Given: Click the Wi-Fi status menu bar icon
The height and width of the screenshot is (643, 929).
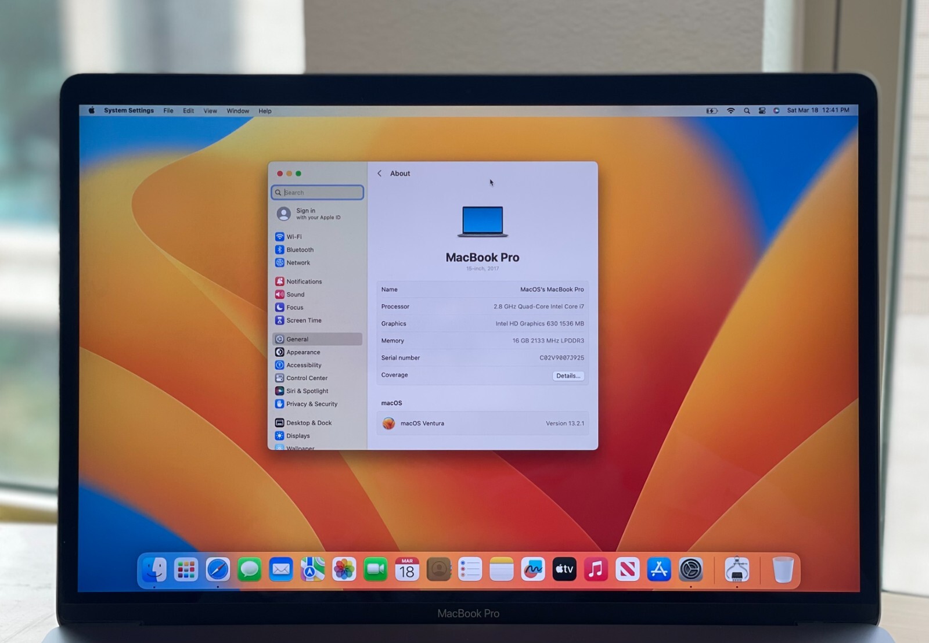Looking at the screenshot, I should pyautogui.click(x=731, y=110).
